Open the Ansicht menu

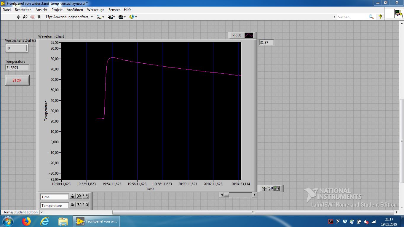[x=41, y=10]
